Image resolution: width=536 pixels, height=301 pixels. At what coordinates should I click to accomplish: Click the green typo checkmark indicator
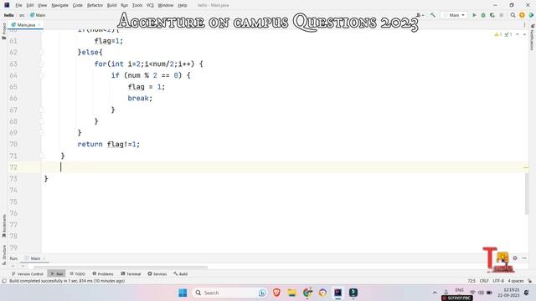pyautogui.click(x=508, y=34)
